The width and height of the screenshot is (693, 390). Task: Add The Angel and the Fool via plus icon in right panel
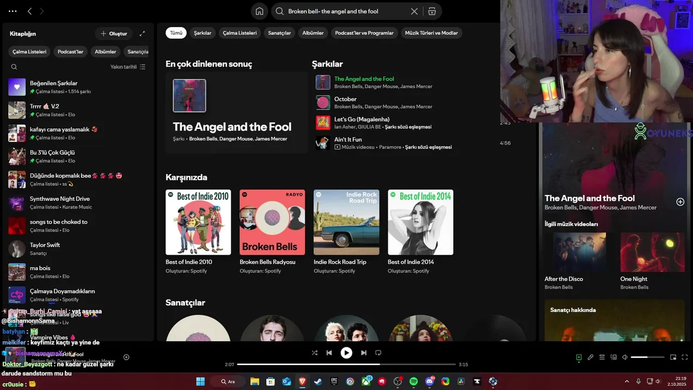[x=680, y=202]
